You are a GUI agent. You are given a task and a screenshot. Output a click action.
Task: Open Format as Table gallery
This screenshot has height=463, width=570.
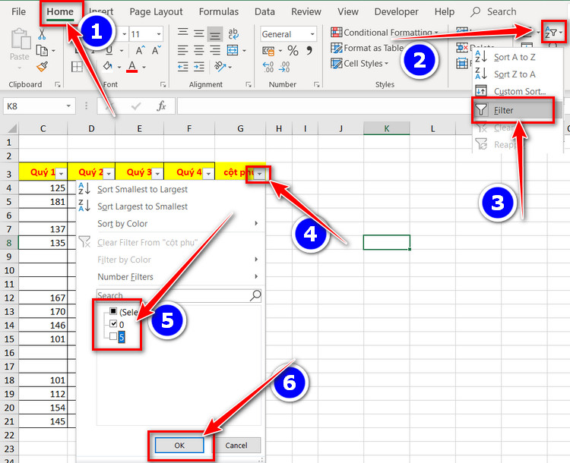[x=368, y=48]
